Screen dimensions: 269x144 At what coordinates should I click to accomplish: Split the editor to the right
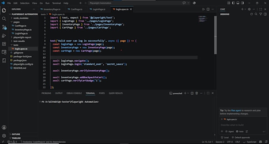[208, 9]
